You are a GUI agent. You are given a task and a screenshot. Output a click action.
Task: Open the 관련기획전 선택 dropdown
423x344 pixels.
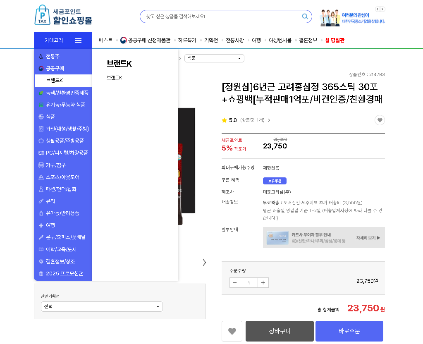(x=102, y=306)
